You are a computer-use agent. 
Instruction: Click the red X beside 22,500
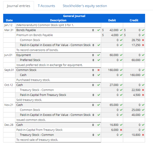[143, 90]
